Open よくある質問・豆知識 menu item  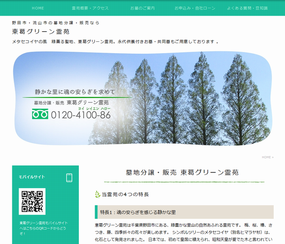tap(247, 8)
